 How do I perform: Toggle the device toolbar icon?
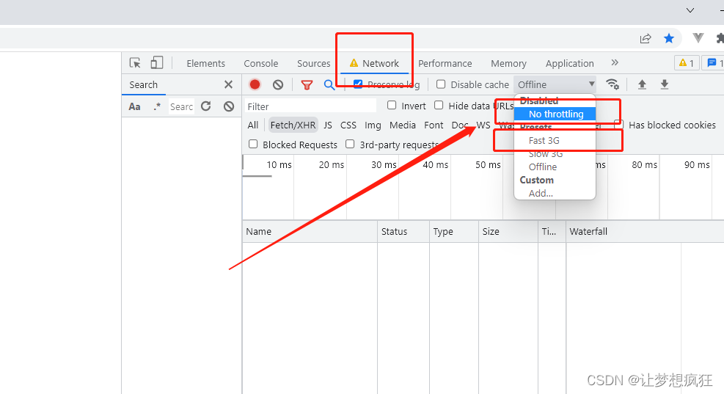(x=157, y=63)
